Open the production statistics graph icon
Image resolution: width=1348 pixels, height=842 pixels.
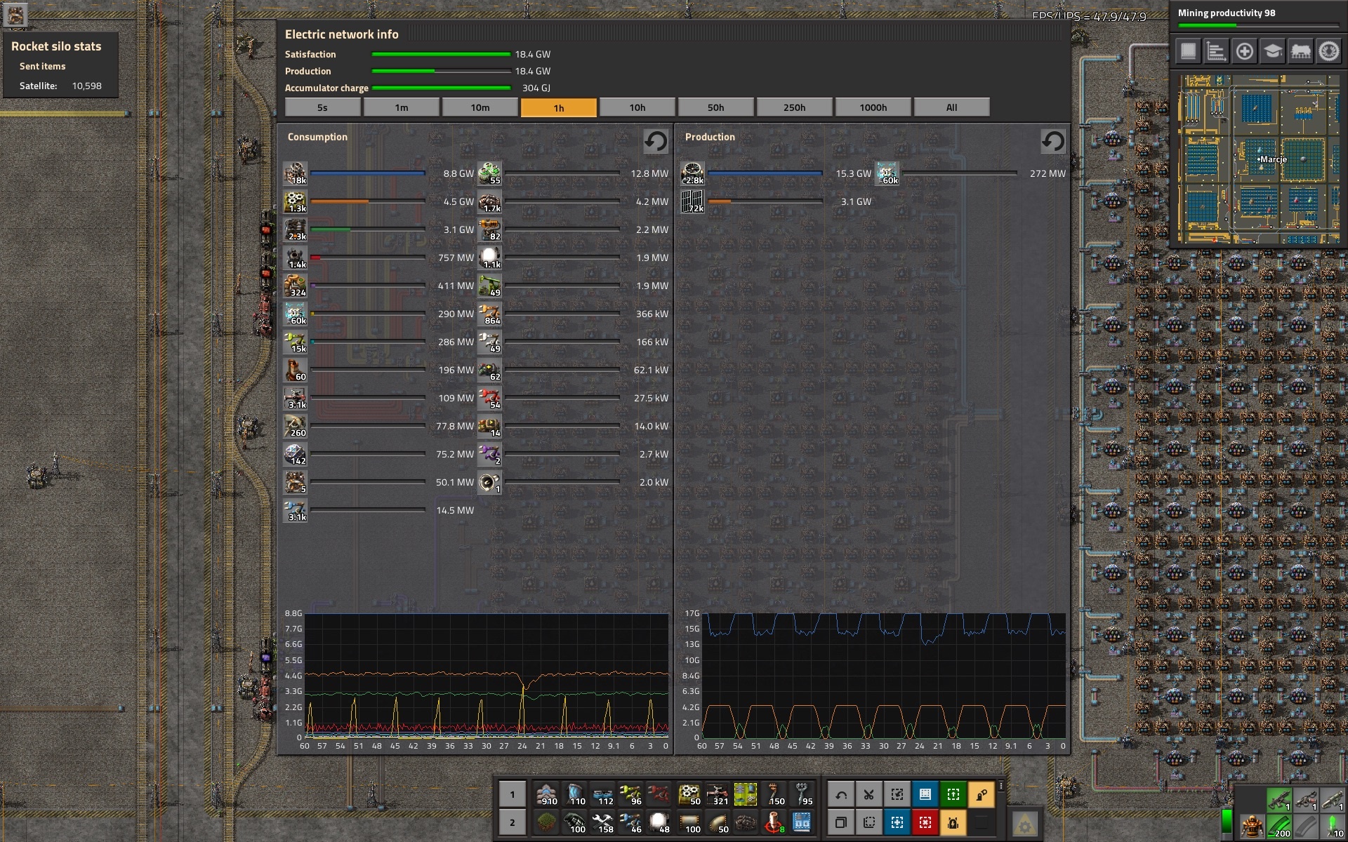tap(1216, 51)
